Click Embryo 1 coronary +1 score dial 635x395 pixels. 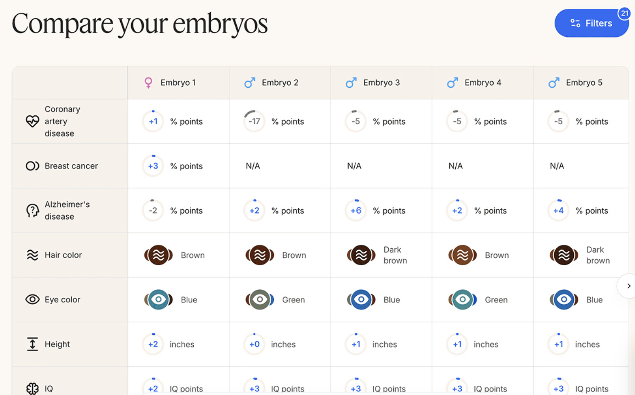point(153,121)
